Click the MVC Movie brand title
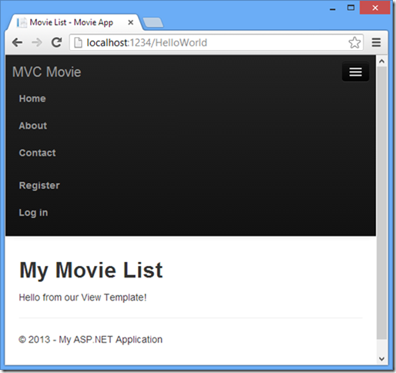The width and height of the screenshot is (396, 373). (47, 72)
